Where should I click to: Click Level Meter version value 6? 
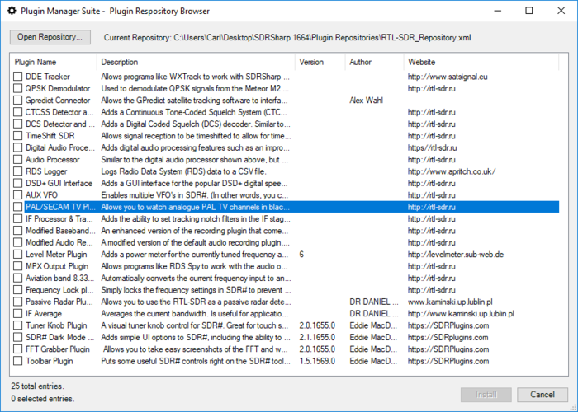[x=301, y=254]
